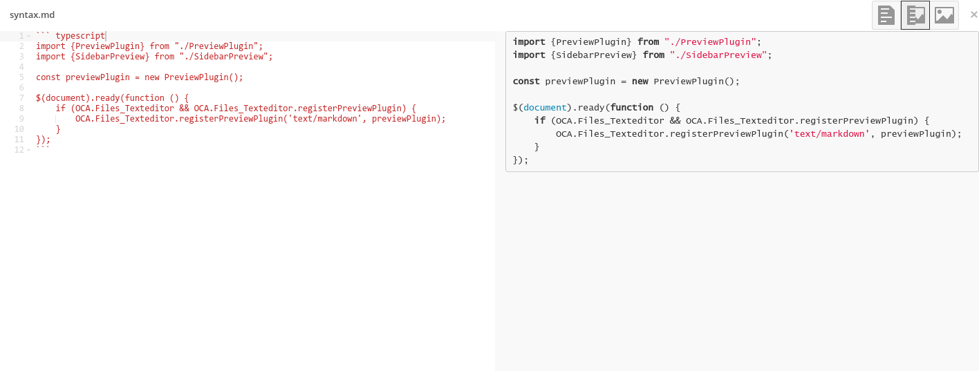The height and width of the screenshot is (371, 979).
Task: Click the syntax.md file title
Action: (32, 15)
